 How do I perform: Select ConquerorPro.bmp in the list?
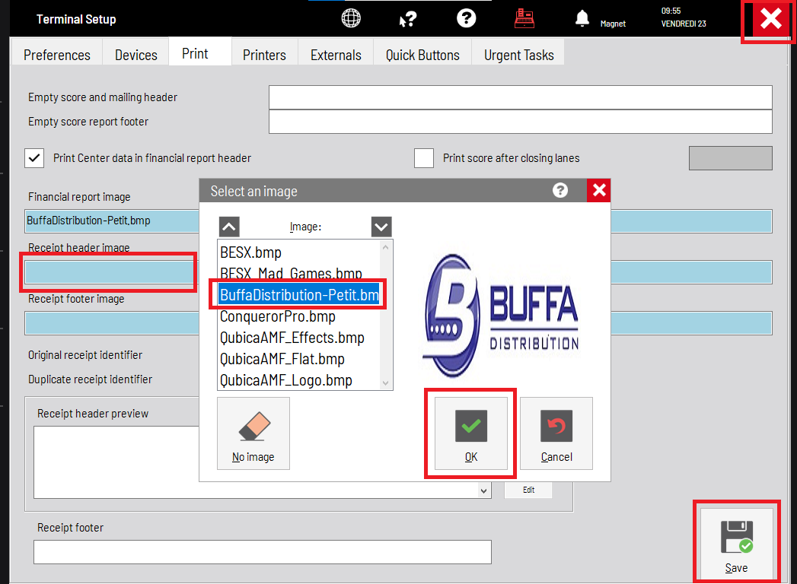coord(299,316)
